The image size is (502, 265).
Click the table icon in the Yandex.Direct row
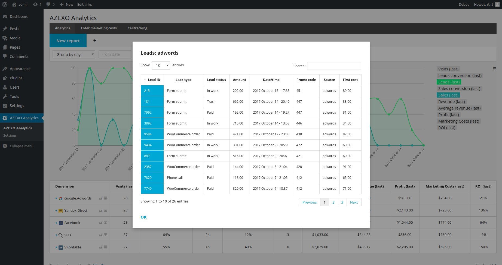click(106, 210)
